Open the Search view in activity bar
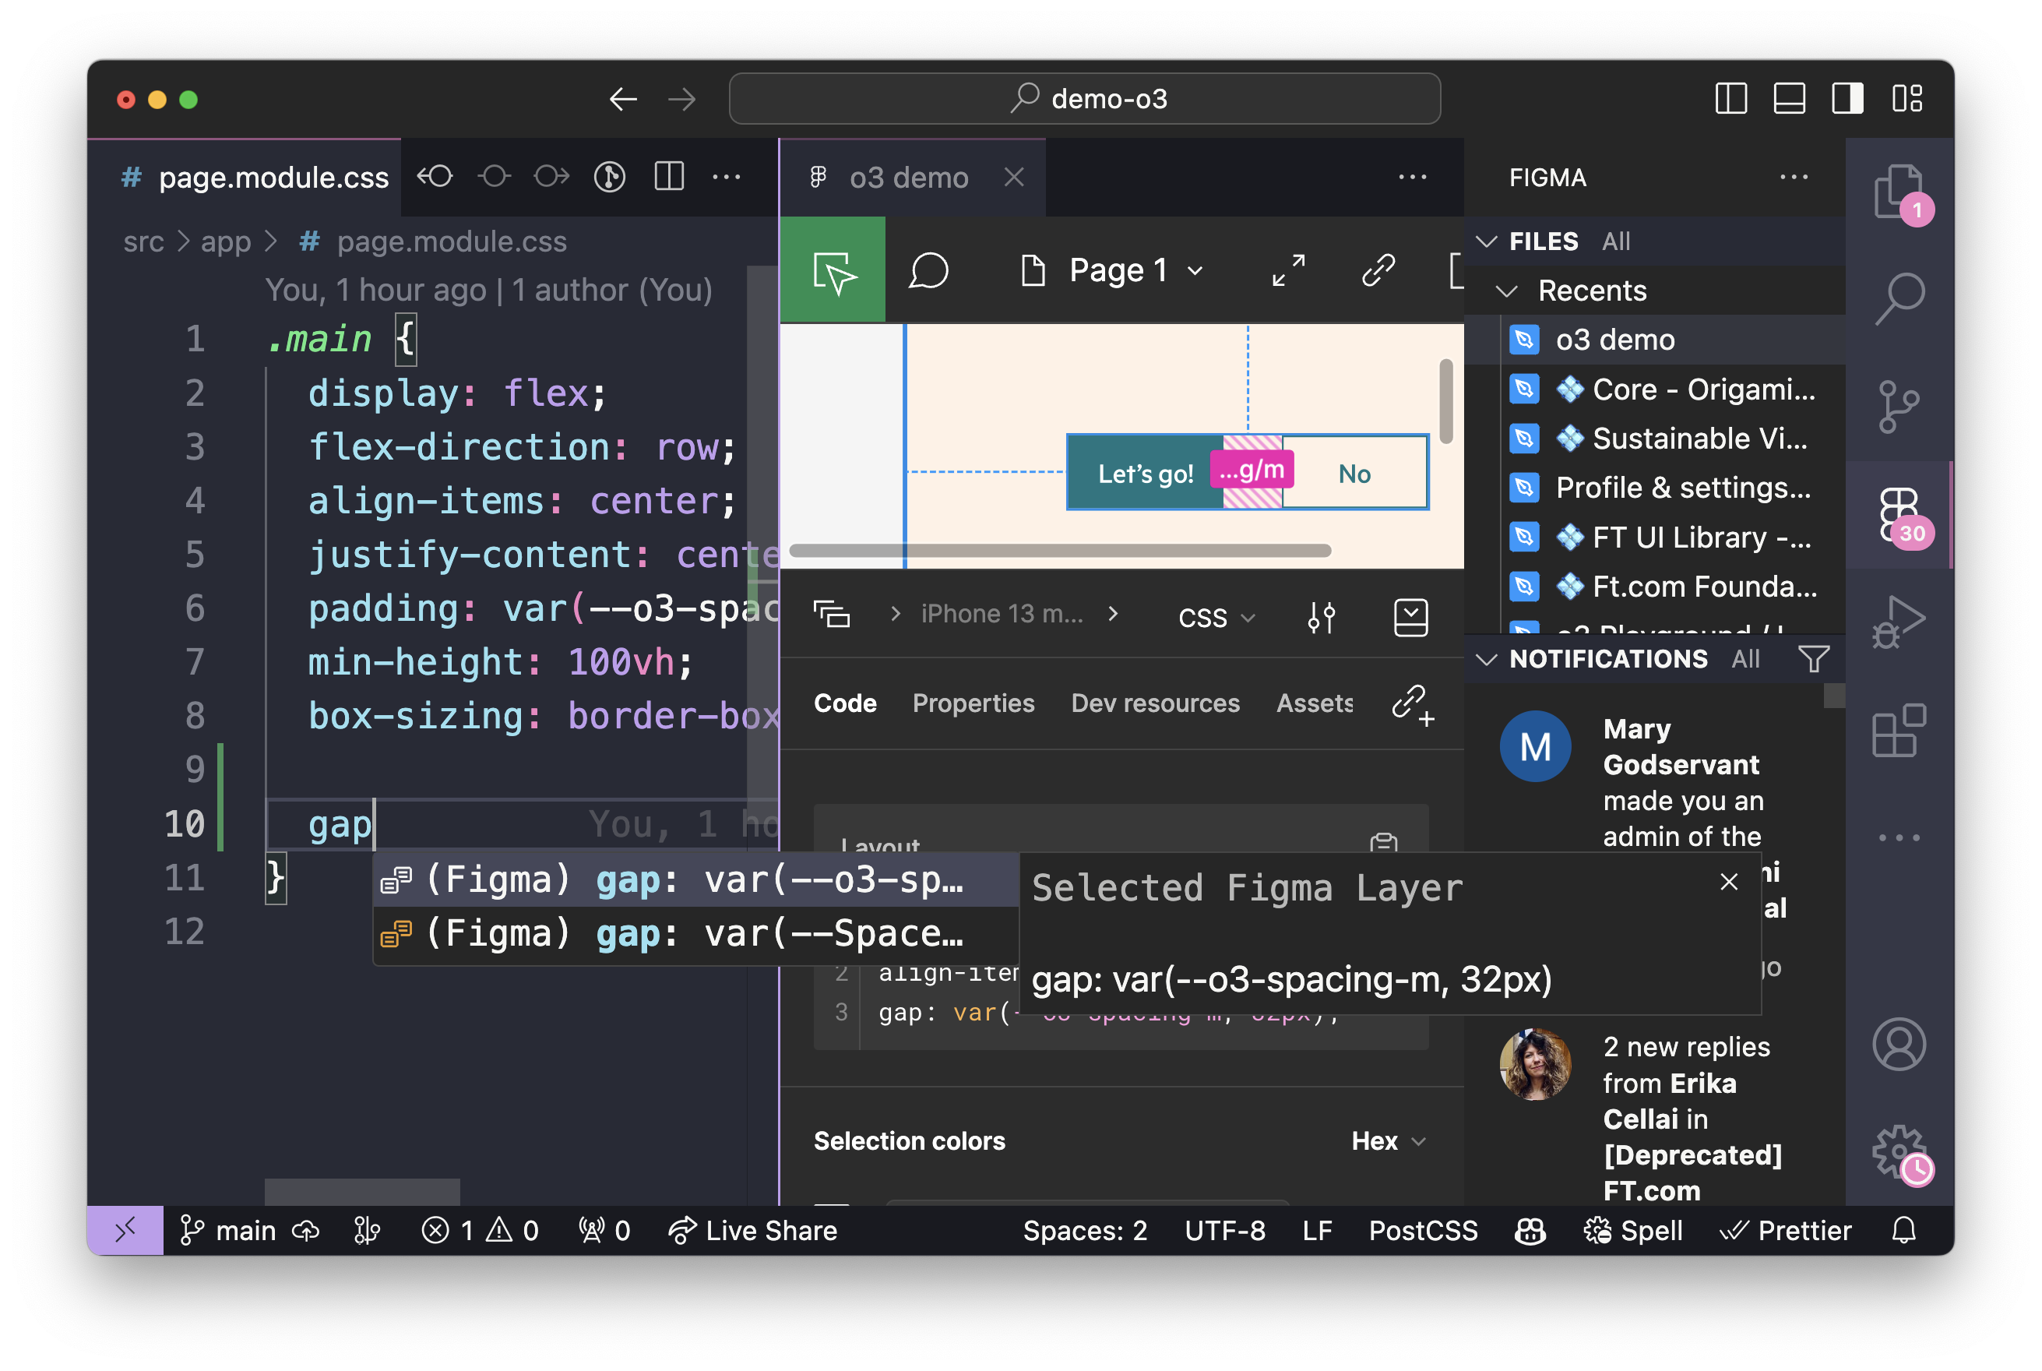Screen dimensions: 2042x1371 pos(1899,298)
